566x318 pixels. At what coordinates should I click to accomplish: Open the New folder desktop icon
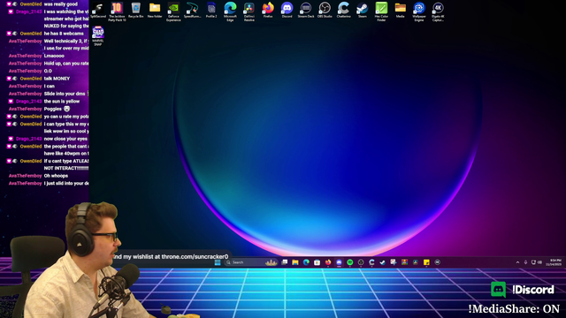tap(155, 10)
